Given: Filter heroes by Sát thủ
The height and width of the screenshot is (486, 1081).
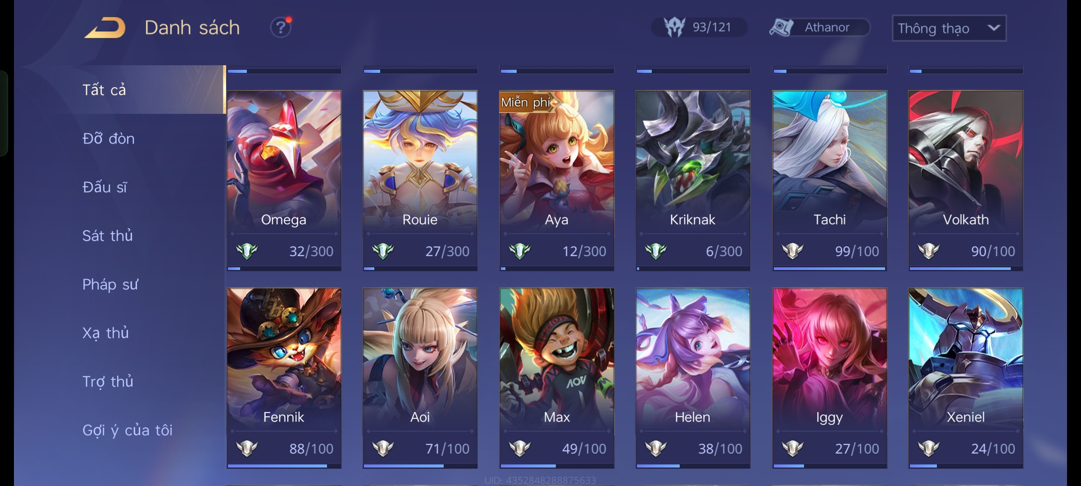Looking at the screenshot, I should click(108, 236).
